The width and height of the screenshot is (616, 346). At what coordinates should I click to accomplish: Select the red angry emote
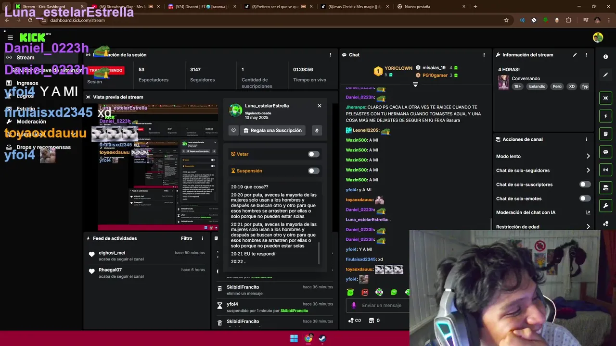point(365,292)
